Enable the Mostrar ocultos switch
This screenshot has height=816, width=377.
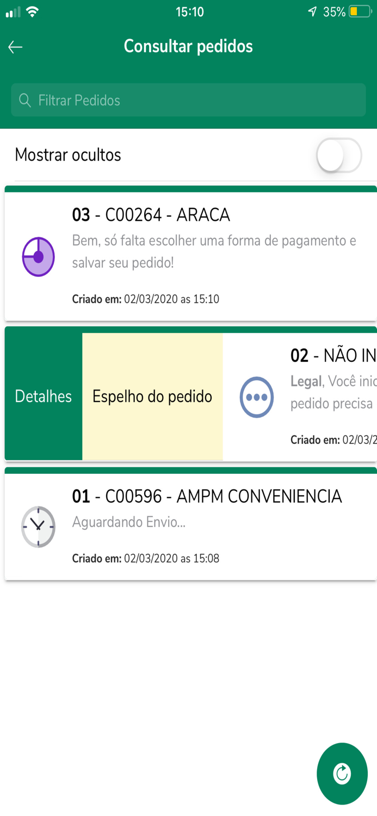click(x=338, y=155)
